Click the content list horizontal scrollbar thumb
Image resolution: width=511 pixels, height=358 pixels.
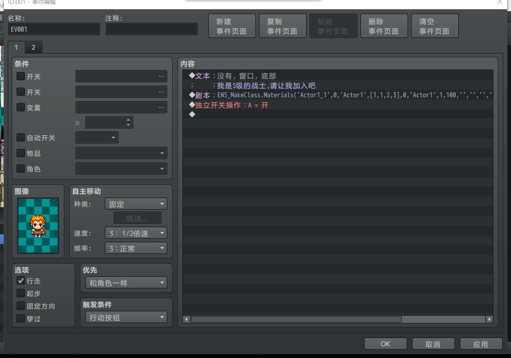tap(296, 319)
